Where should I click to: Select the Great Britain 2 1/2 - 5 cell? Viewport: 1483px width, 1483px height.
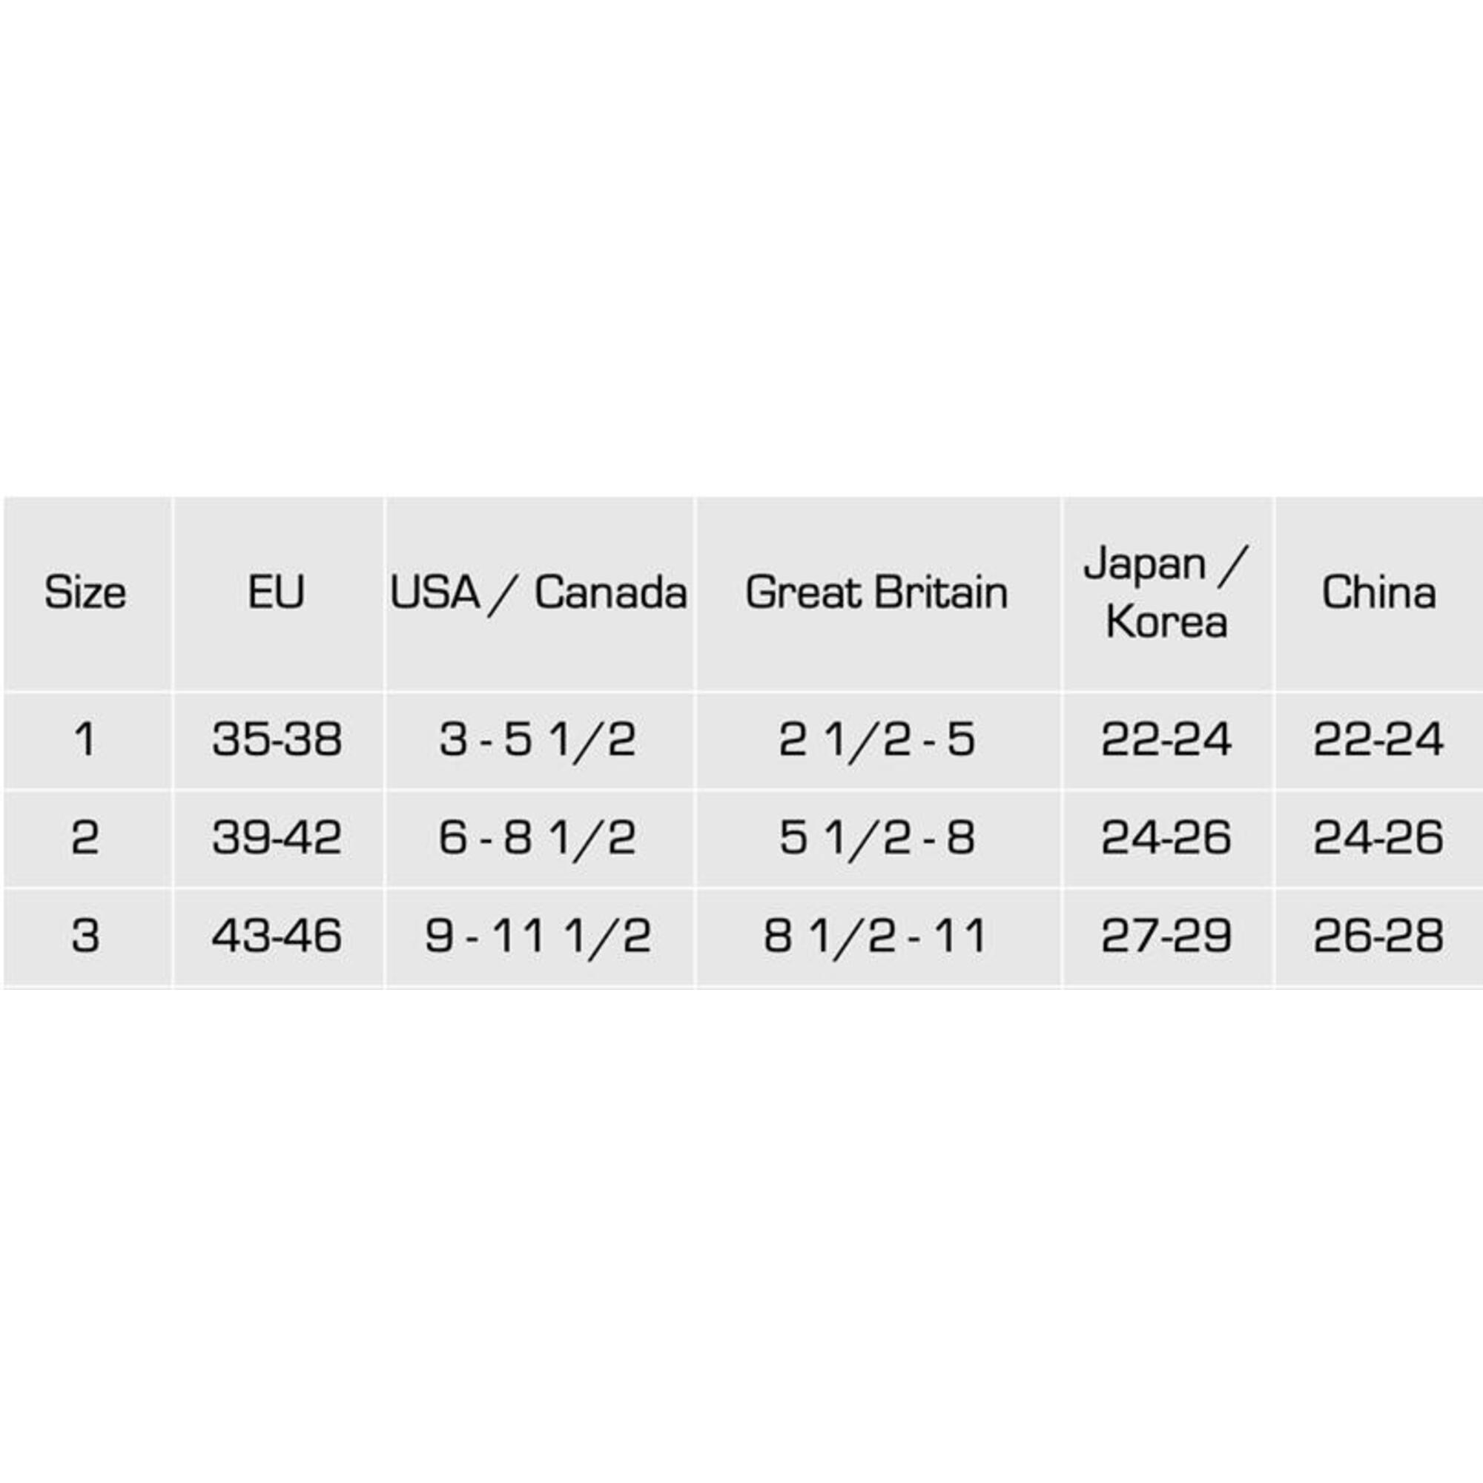(x=876, y=739)
